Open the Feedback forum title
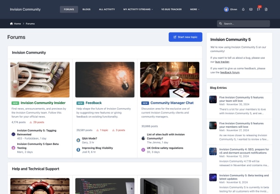 (x=94, y=103)
